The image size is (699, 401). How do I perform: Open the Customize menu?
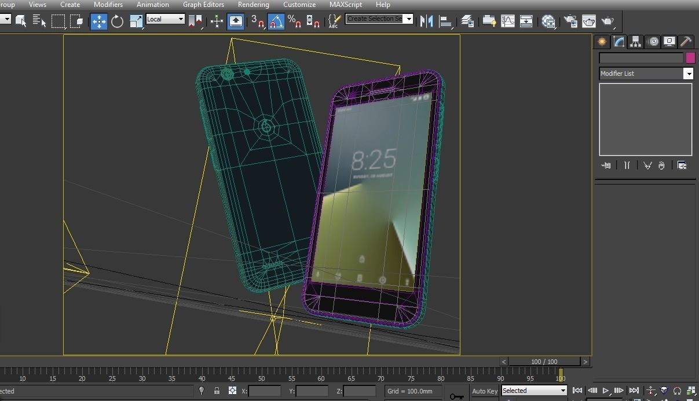pyautogui.click(x=299, y=5)
